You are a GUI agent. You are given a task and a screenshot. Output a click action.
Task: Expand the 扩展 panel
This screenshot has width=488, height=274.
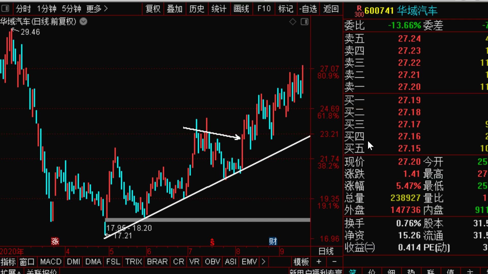tap(10, 272)
